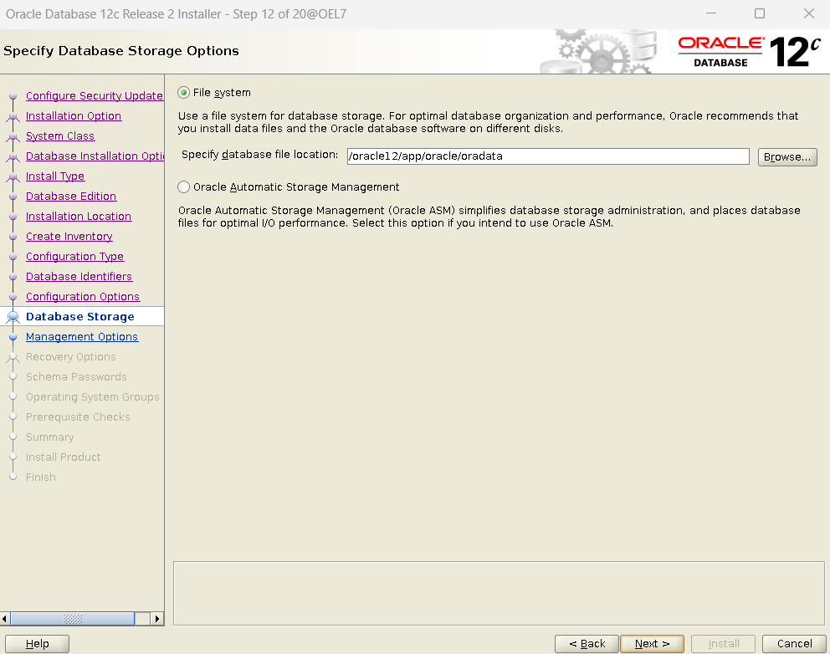Click the Database Edition step bullet icon
Screen dimensions: 830x654
[x=13, y=197]
